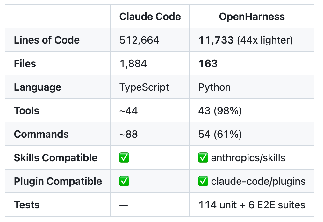
Task: Click the Lines of Code row label
Action: pos(47,40)
